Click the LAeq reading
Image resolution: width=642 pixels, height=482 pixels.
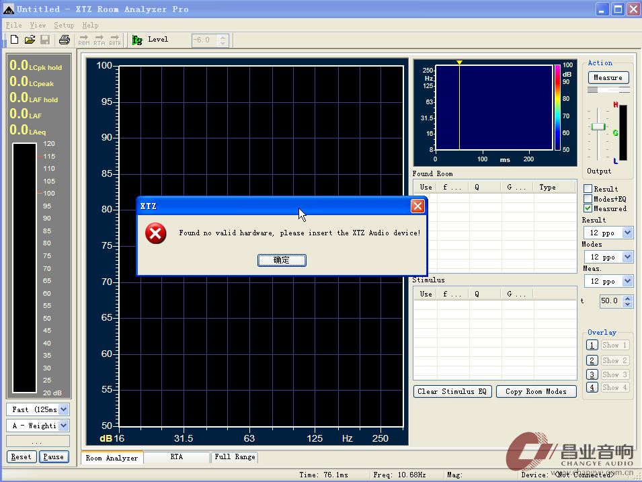coord(28,130)
